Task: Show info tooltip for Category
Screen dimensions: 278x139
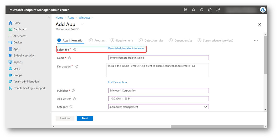Action: tap(71, 107)
